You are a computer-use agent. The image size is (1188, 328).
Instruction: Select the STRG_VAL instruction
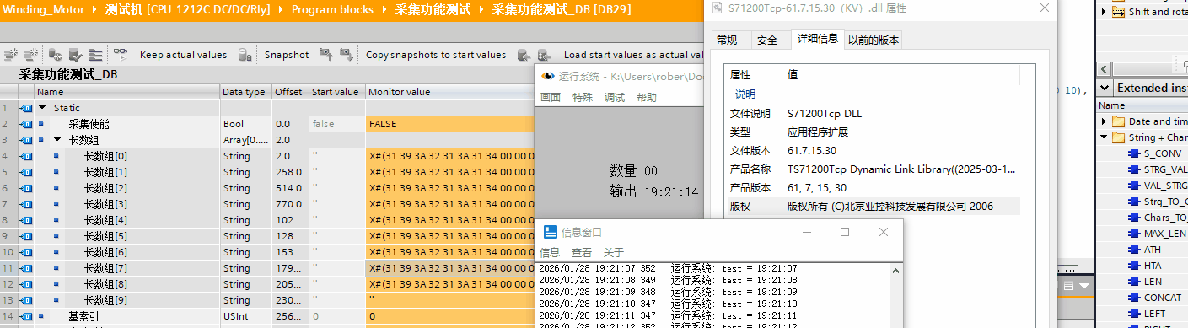[x=1165, y=169]
